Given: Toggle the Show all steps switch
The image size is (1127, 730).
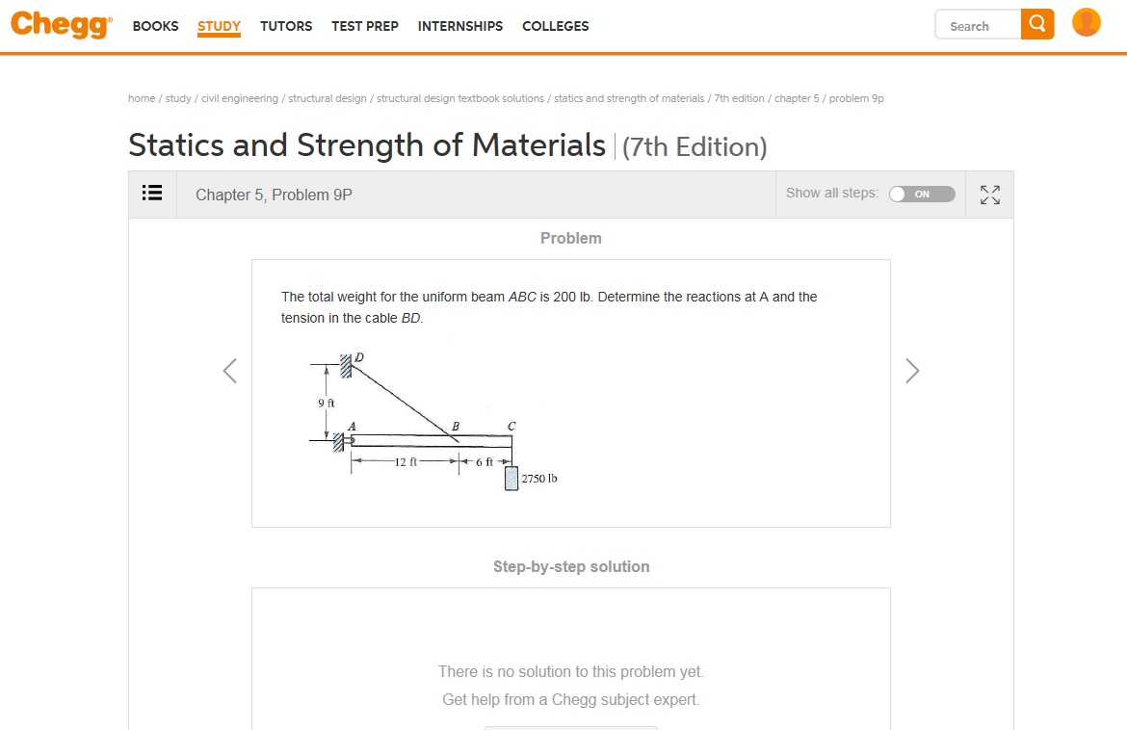Looking at the screenshot, I should tap(922, 195).
